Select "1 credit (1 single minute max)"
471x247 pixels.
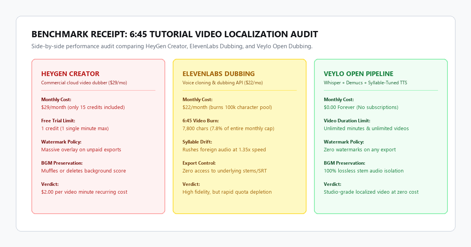click(75, 128)
